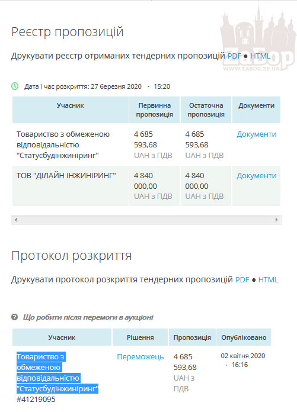Click the Протокол розкриття heading
297x412 pixels.
pos(71,256)
